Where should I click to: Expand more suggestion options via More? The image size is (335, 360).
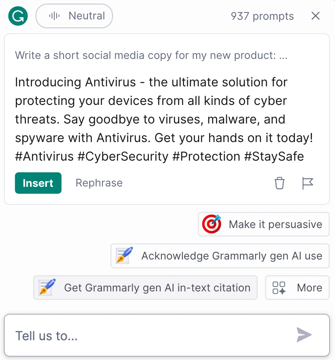[x=297, y=287]
